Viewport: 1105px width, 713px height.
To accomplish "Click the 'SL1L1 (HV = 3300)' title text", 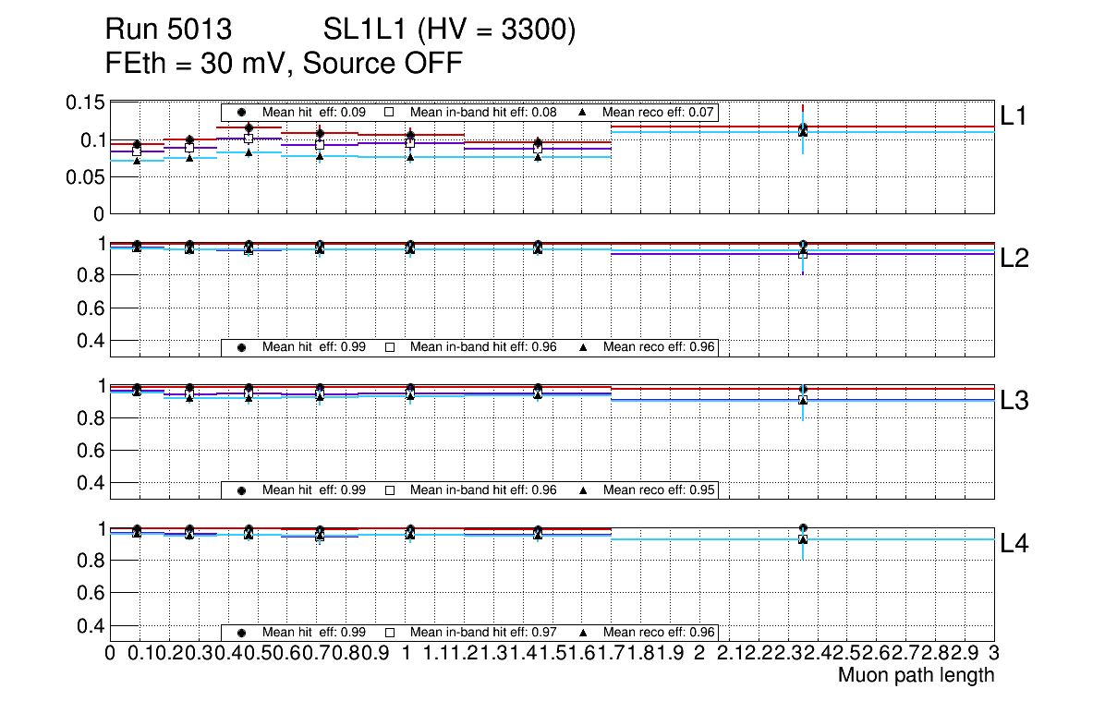I will coord(449,30).
